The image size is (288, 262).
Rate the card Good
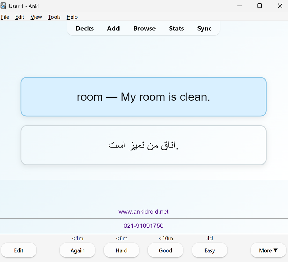point(165,250)
